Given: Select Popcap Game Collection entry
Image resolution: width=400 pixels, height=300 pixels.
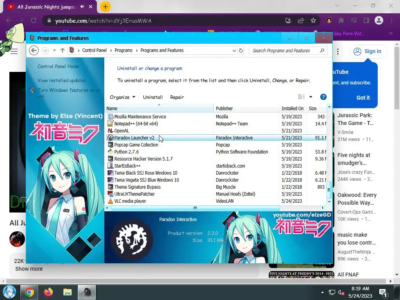Looking at the screenshot, I should click(216, 145).
